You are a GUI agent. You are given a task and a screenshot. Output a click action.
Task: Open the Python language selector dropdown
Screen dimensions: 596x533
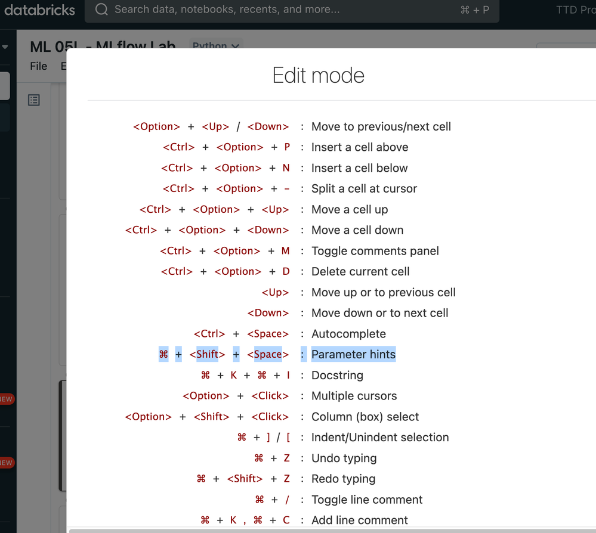[x=216, y=46]
